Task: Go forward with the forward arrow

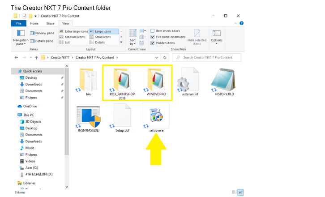Action: tap(24, 57)
